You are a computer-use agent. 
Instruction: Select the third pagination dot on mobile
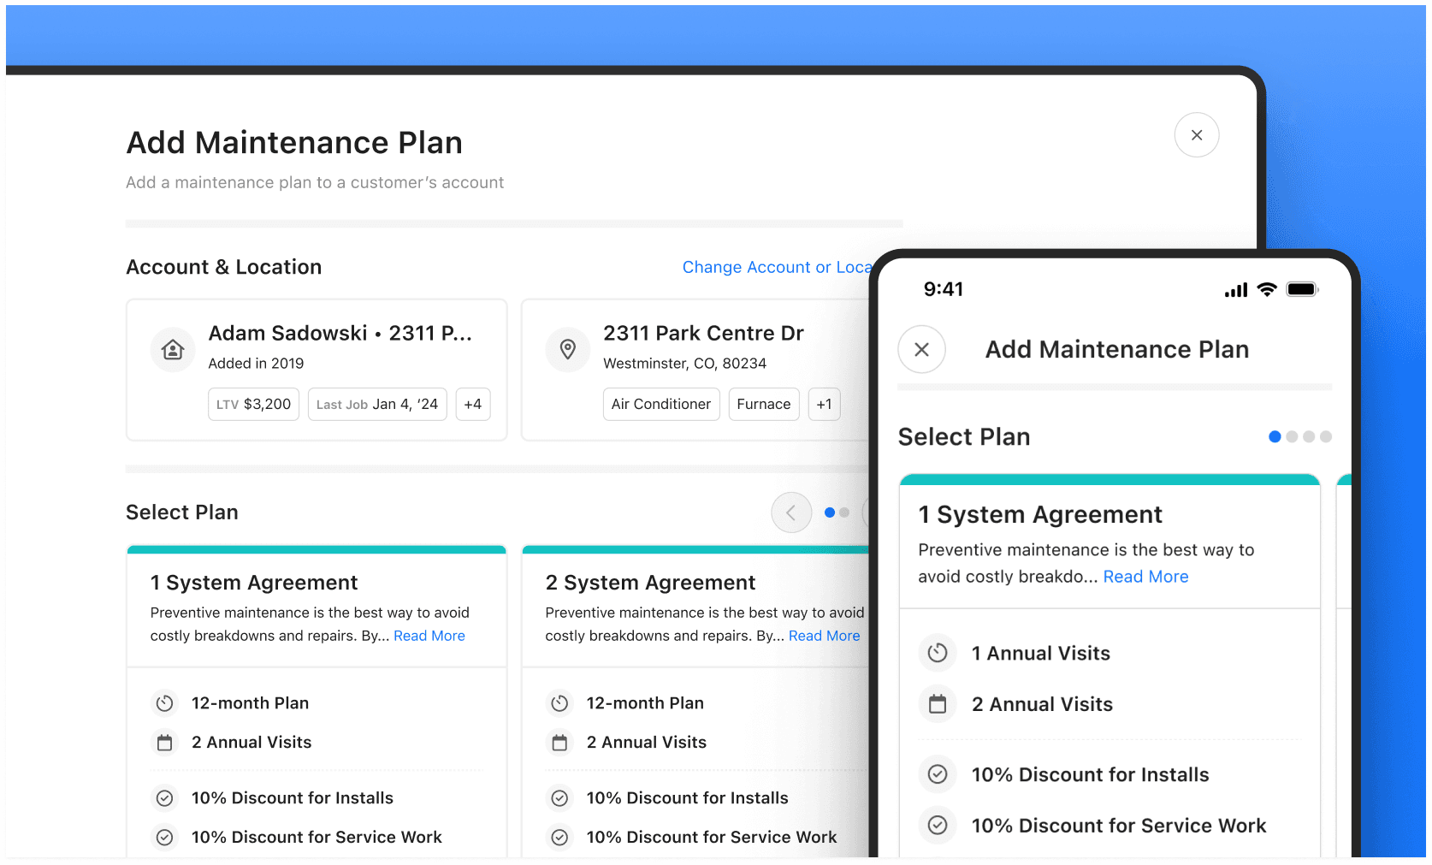click(x=1309, y=436)
